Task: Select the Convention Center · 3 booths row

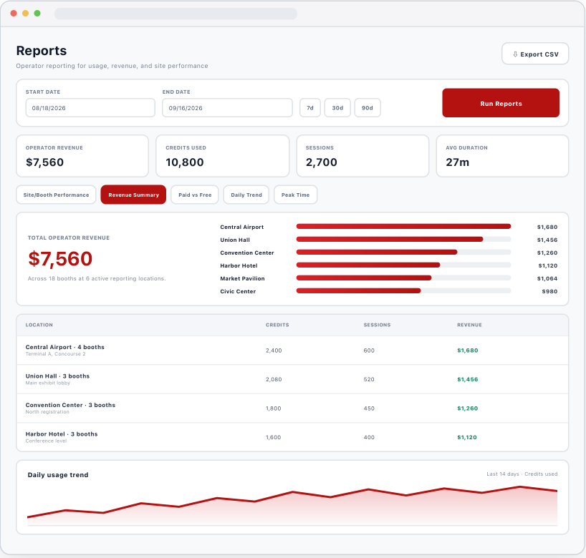Action: pos(292,408)
